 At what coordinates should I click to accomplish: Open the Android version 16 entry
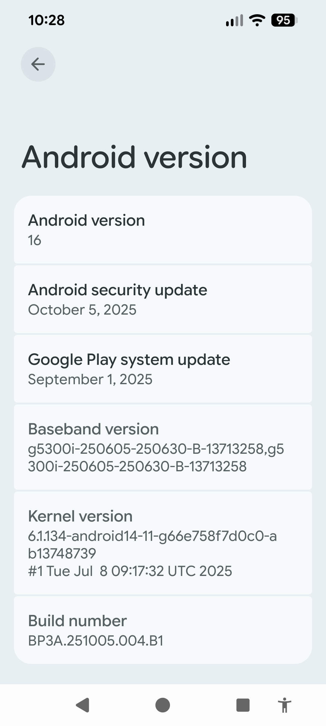click(x=163, y=230)
